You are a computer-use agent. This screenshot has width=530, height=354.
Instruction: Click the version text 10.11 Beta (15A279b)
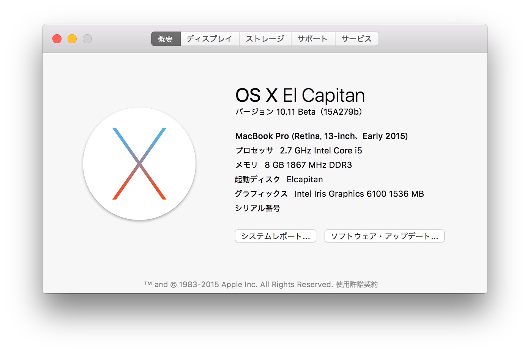tap(319, 112)
